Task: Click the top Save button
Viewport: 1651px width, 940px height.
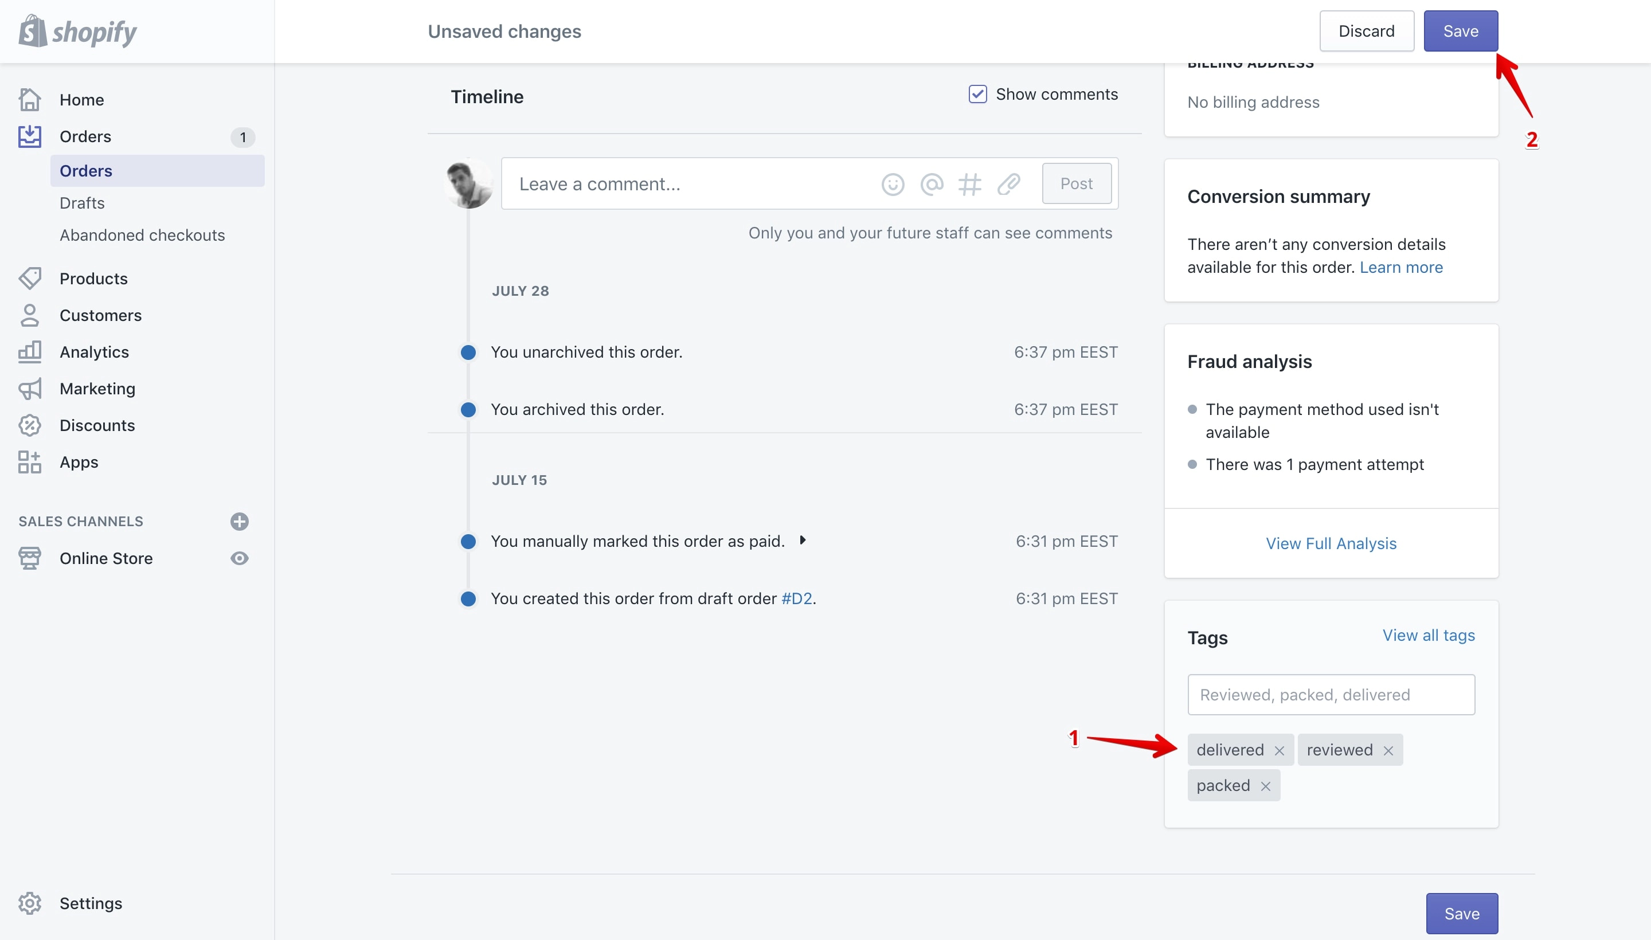Action: (x=1461, y=31)
